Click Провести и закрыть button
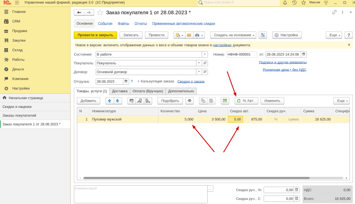Image resolution: width=355 pixels, height=204 pixels. click(95, 35)
